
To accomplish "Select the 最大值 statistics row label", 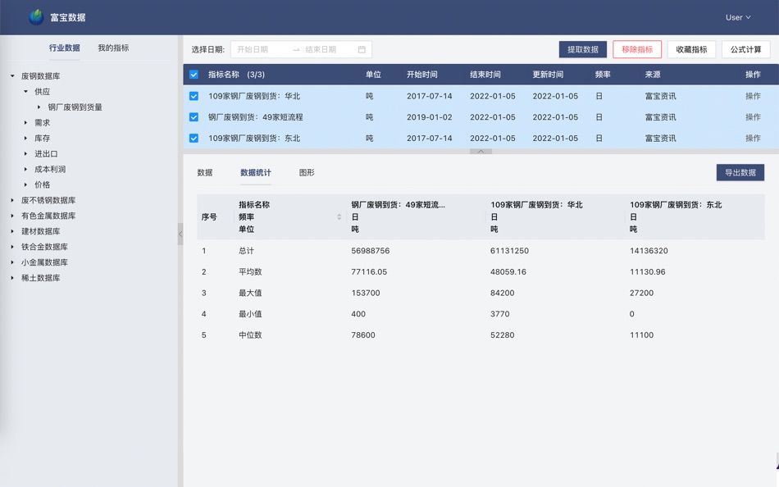I will click(250, 293).
